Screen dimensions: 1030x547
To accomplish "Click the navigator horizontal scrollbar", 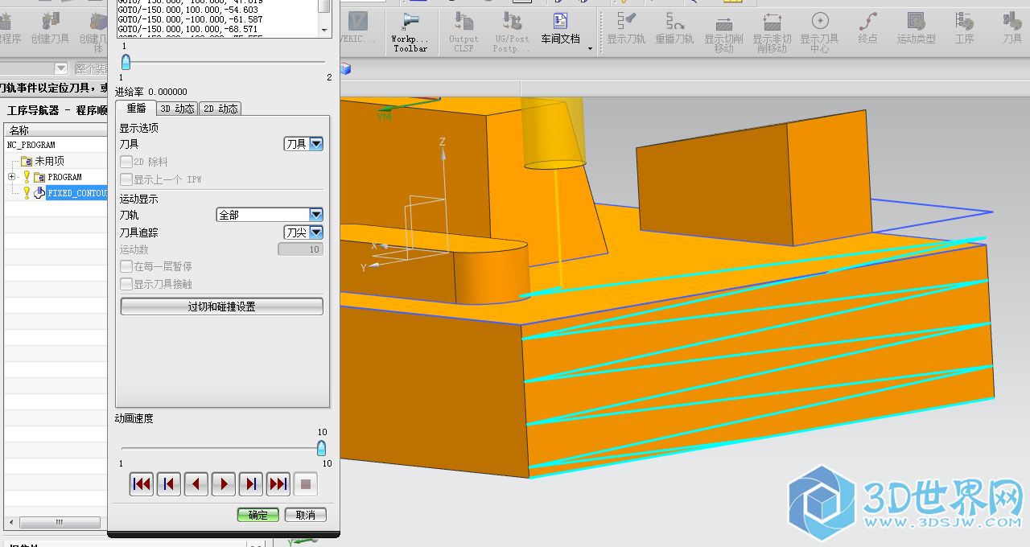I will 59,523.
